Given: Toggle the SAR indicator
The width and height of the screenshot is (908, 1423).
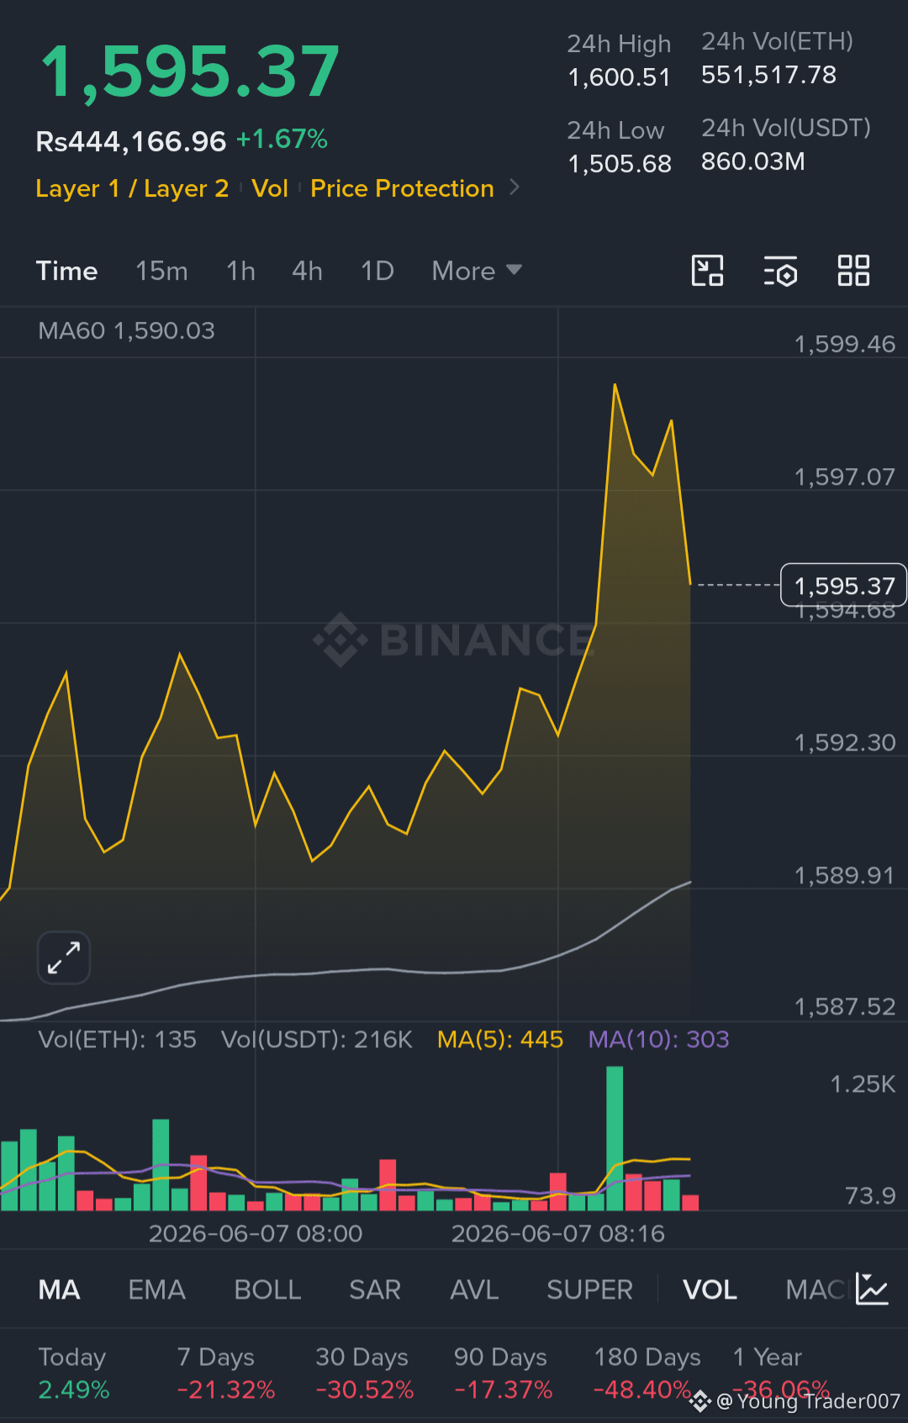Looking at the screenshot, I should point(375,1289).
